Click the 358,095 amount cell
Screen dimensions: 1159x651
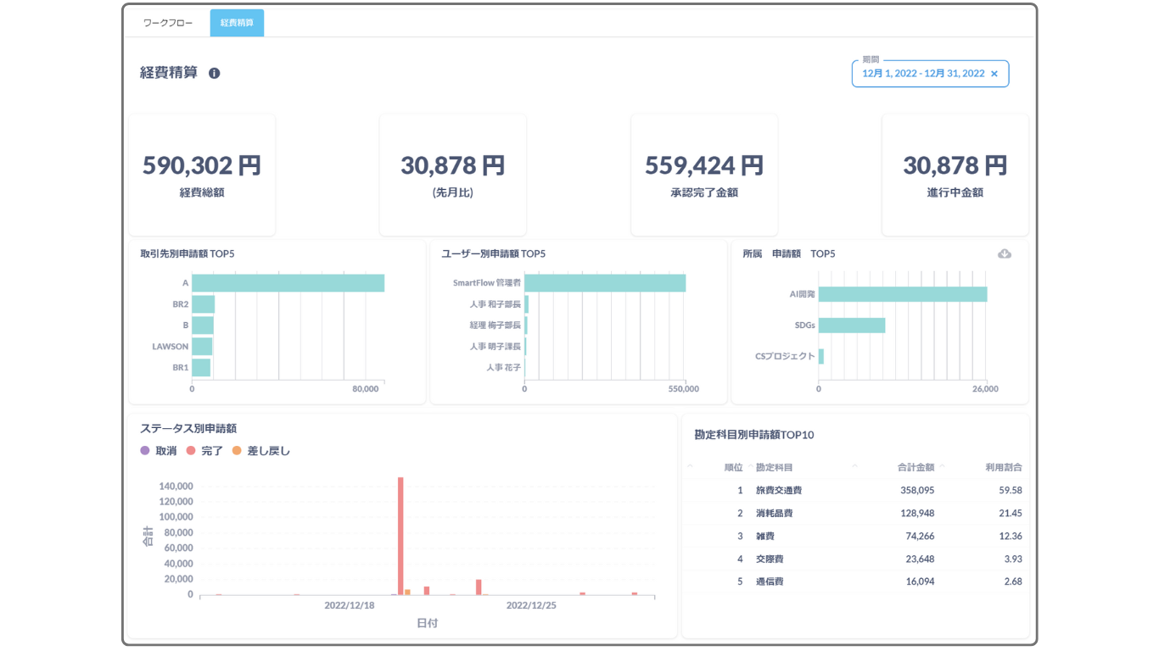coord(917,491)
